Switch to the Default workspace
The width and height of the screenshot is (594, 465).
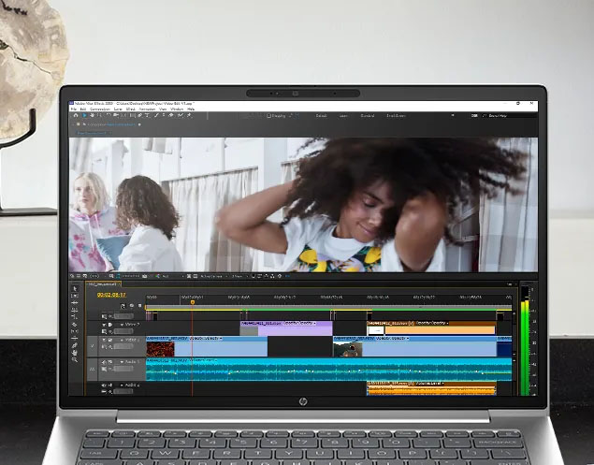321,116
